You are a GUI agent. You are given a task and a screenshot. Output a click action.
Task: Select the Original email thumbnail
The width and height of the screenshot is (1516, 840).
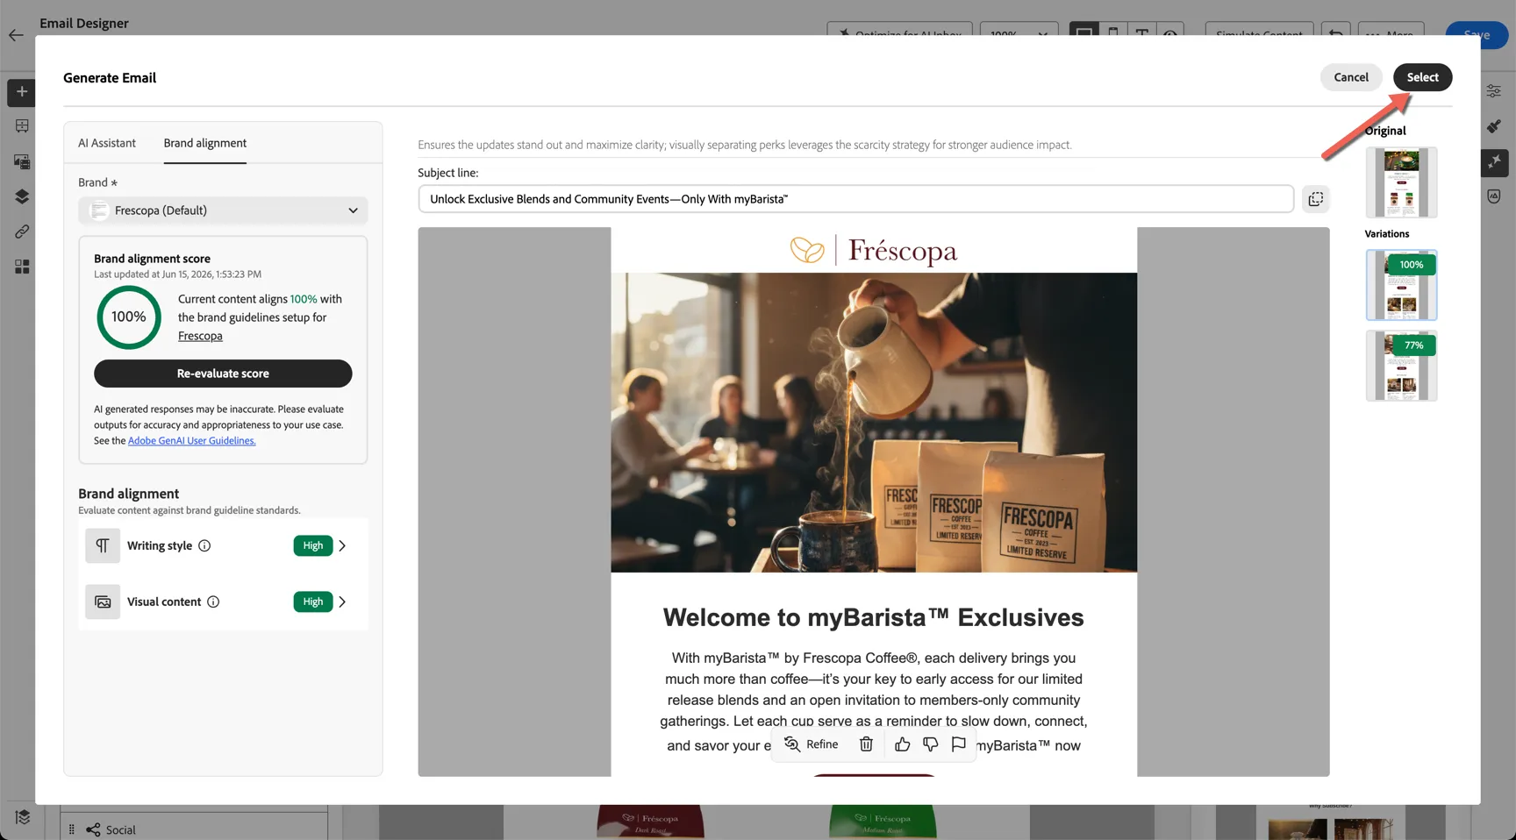click(1401, 182)
